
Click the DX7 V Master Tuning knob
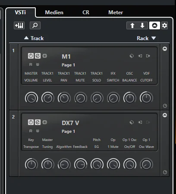pos(48,165)
